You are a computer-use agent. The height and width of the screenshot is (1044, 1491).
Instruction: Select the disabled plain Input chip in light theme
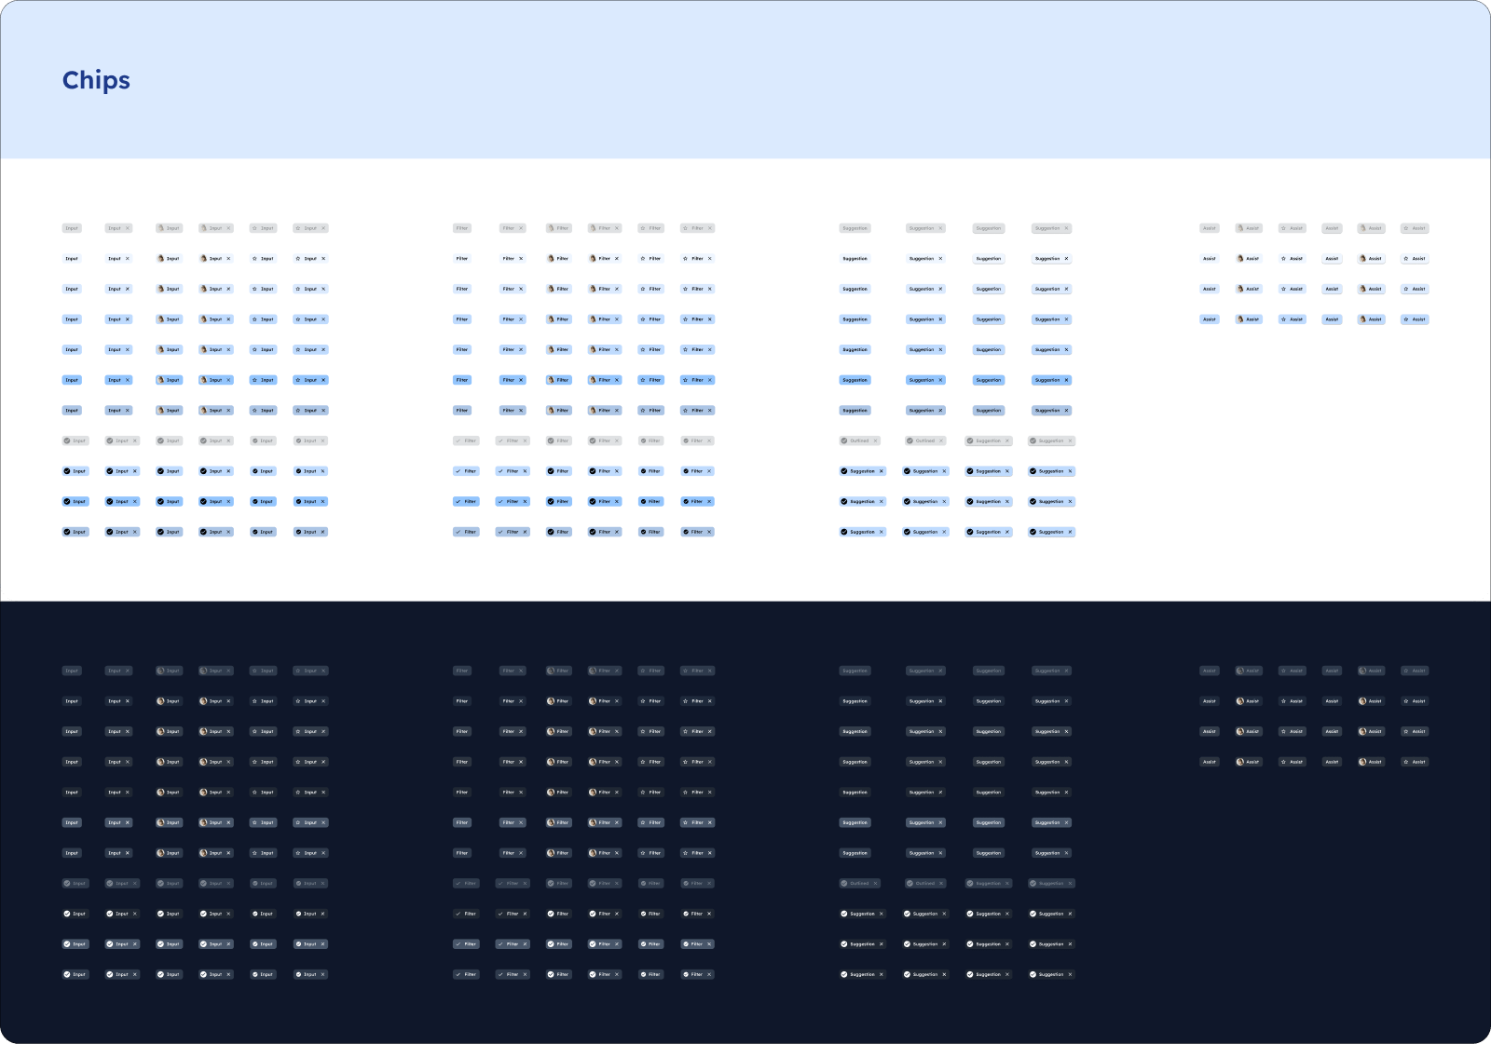point(72,228)
